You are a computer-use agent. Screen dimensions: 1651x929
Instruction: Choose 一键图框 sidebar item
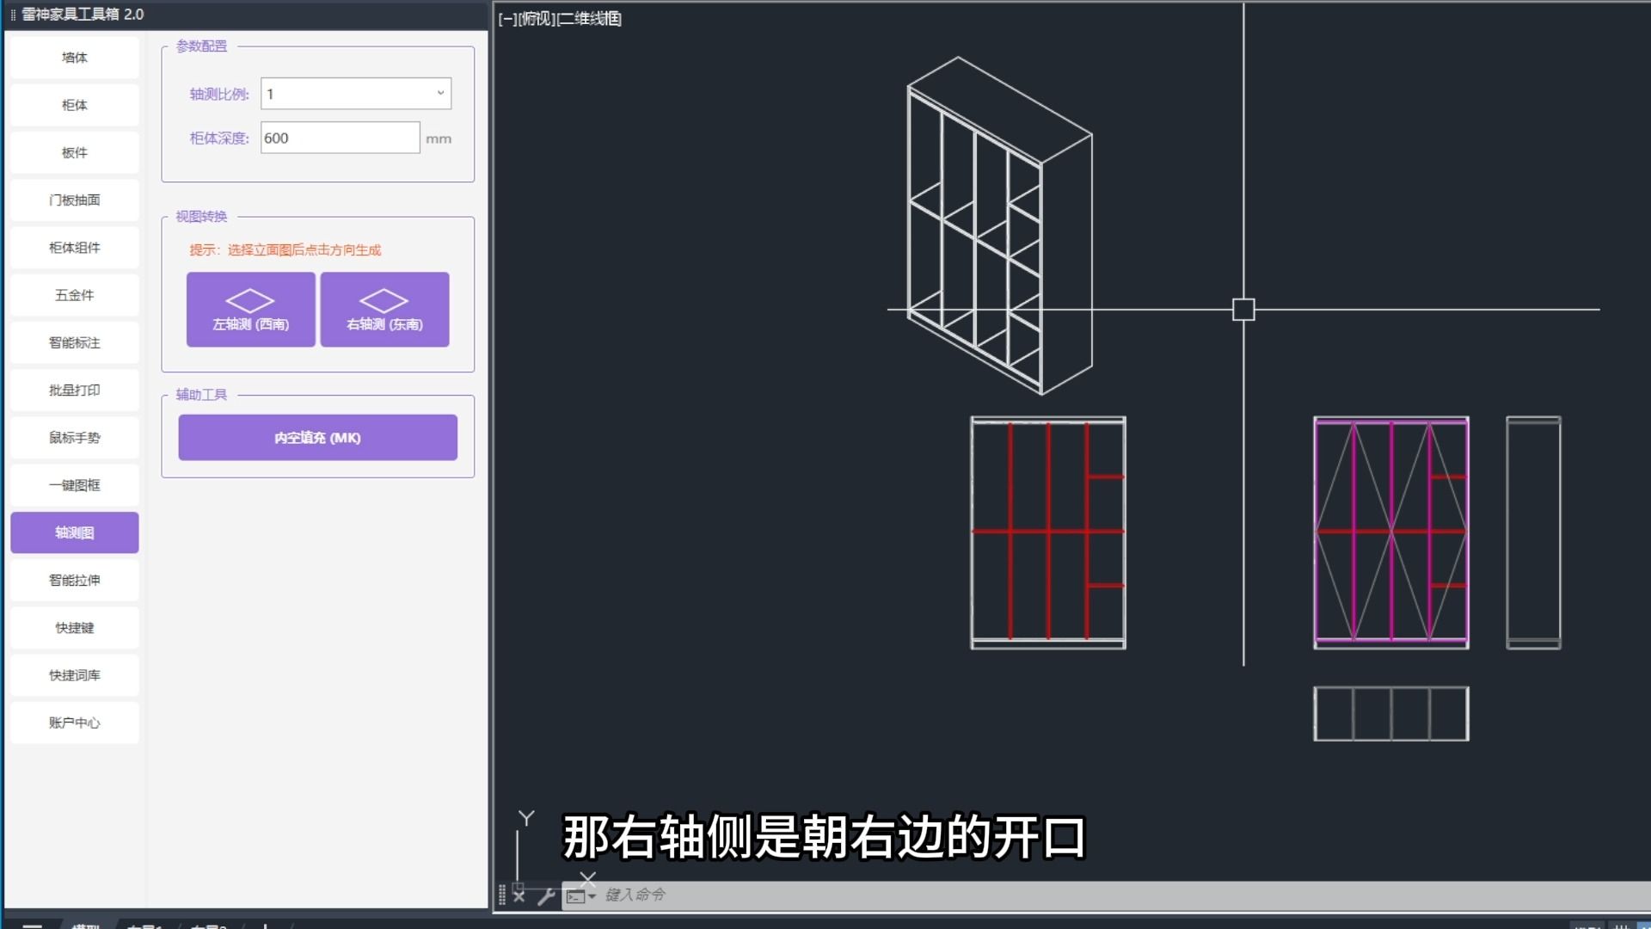click(75, 485)
